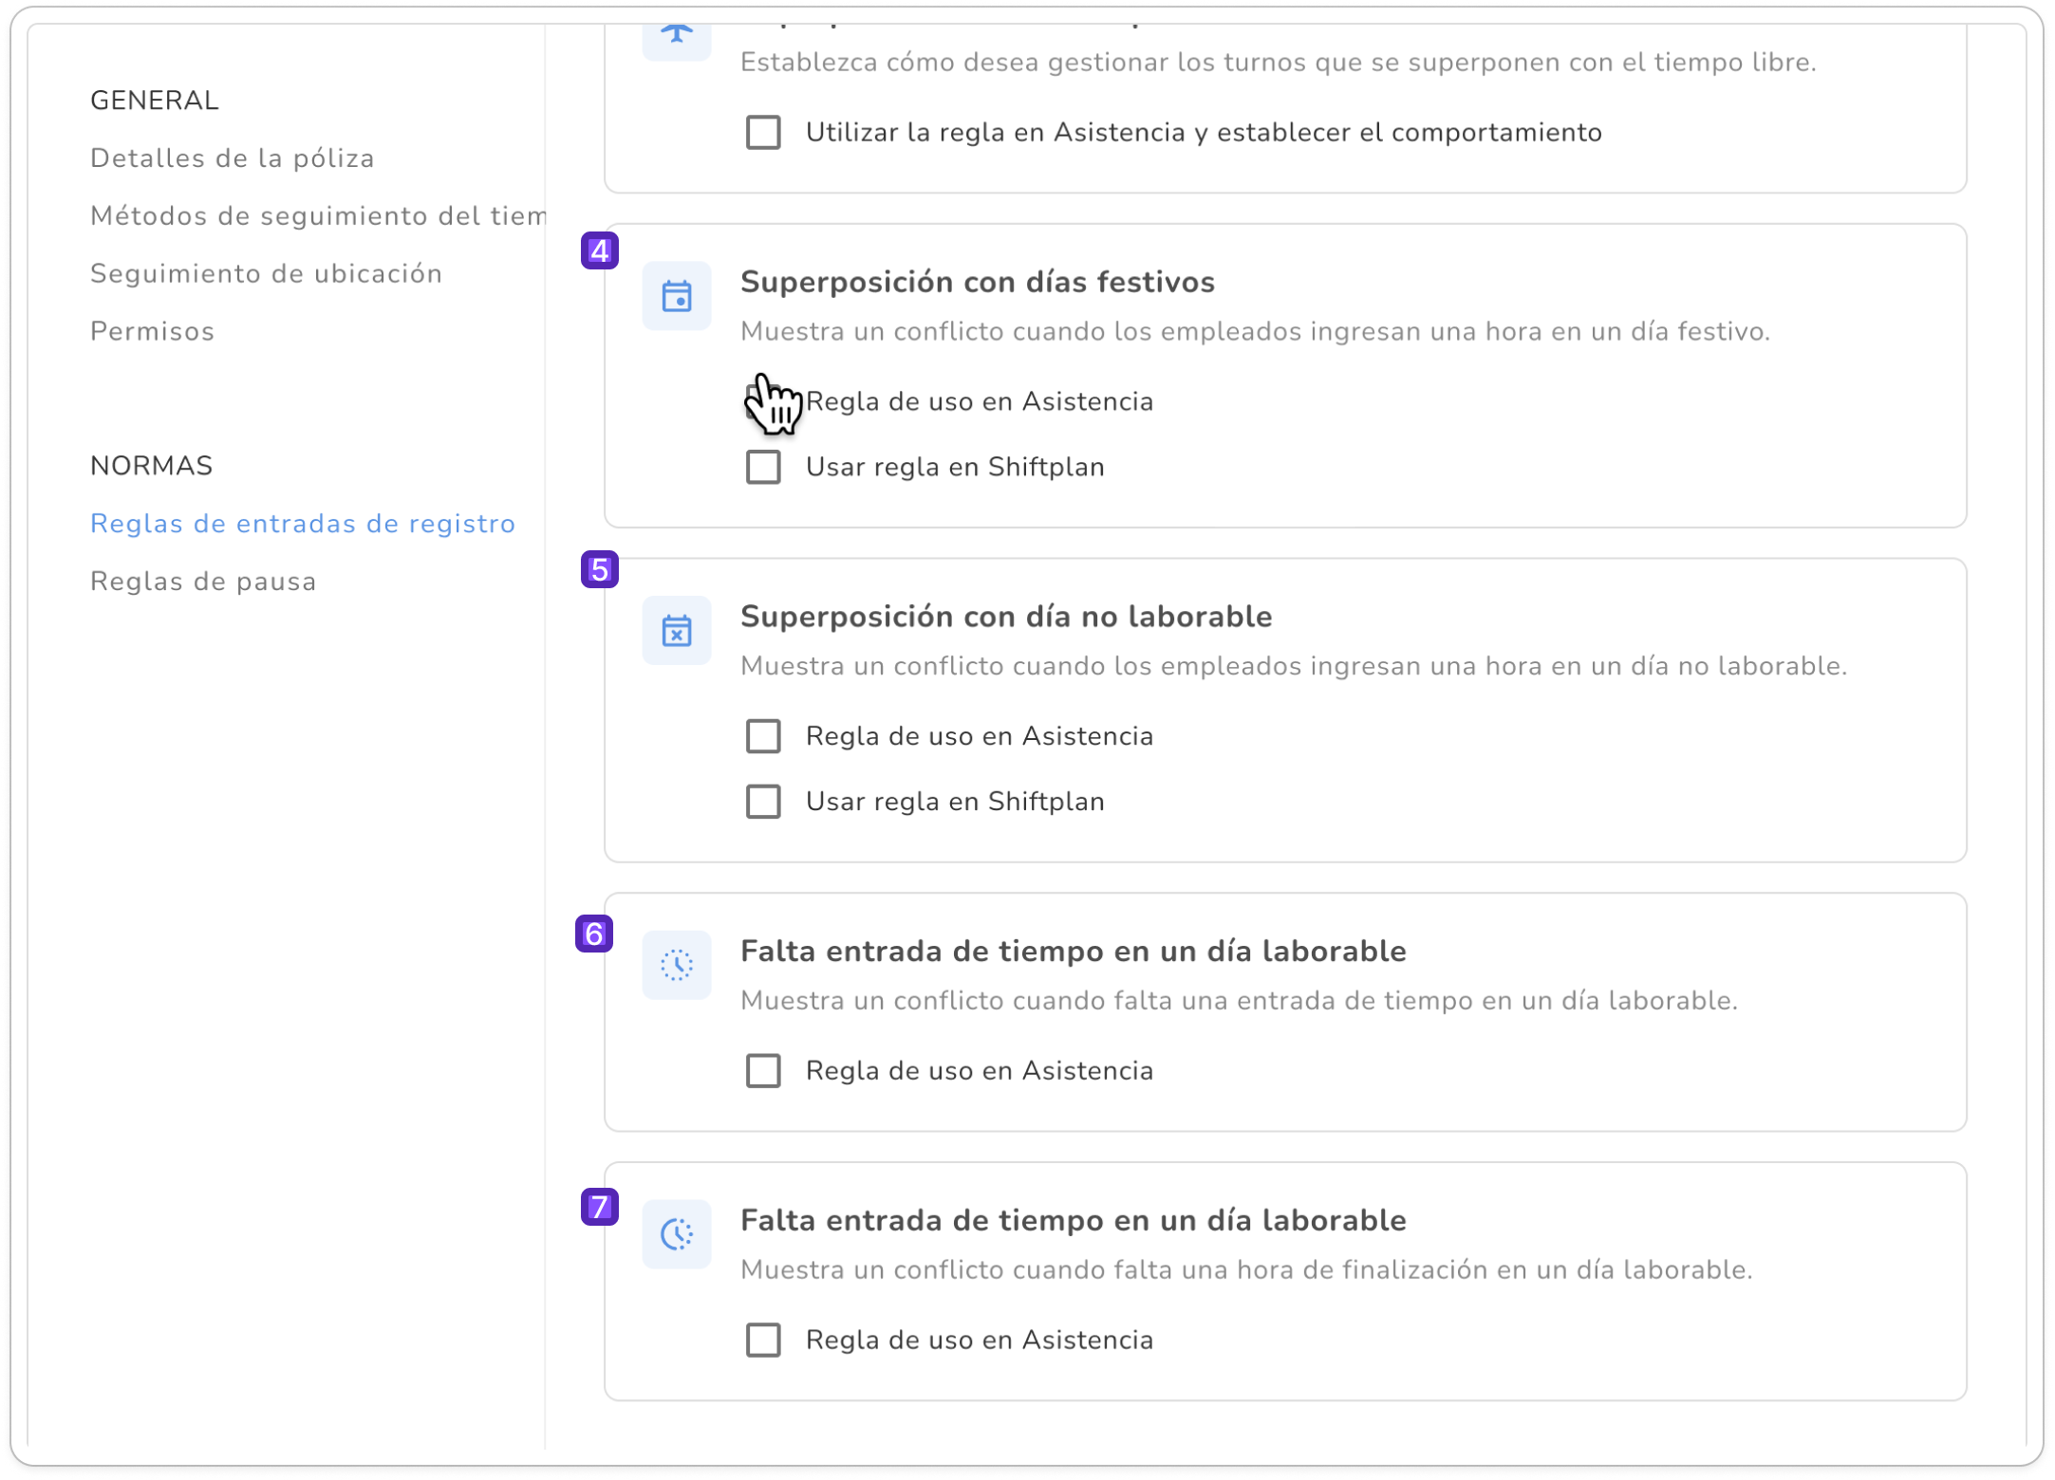This screenshot has height=1480, width=2055.
Task: Click the purple number 5 badge
Action: 599,569
